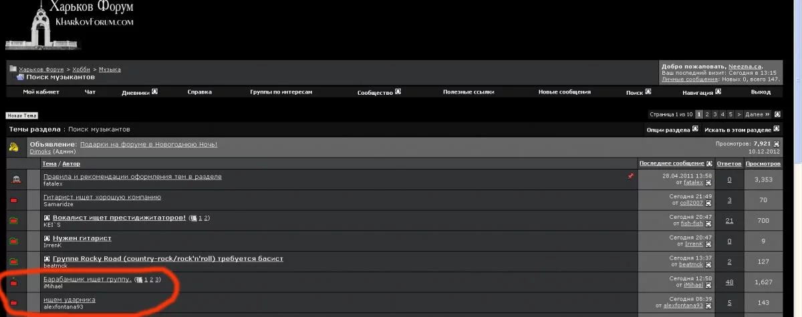Go to first unread in Вокалист ищет престидижитаторов
The height and width of the screenshot is (317, 802).
[47, 218]
